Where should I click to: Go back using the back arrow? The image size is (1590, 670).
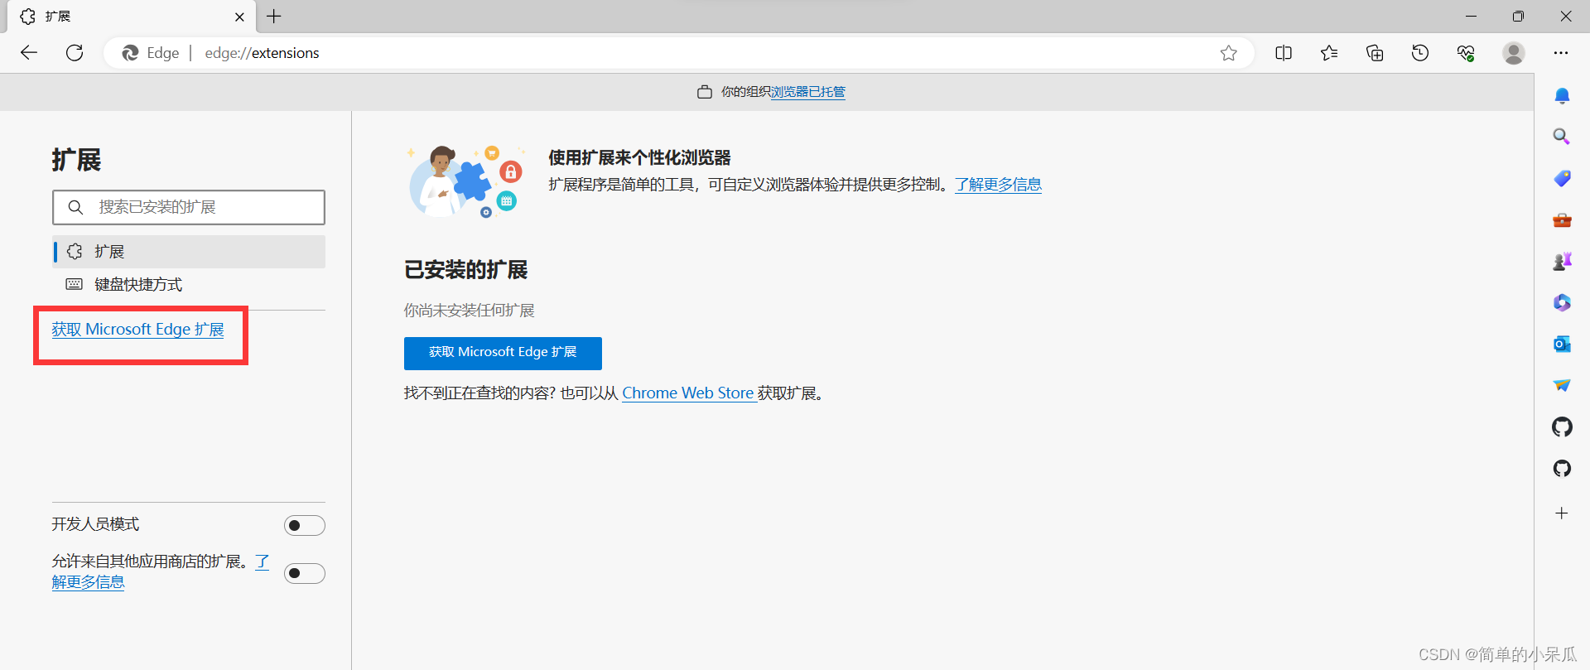(29, 53)
